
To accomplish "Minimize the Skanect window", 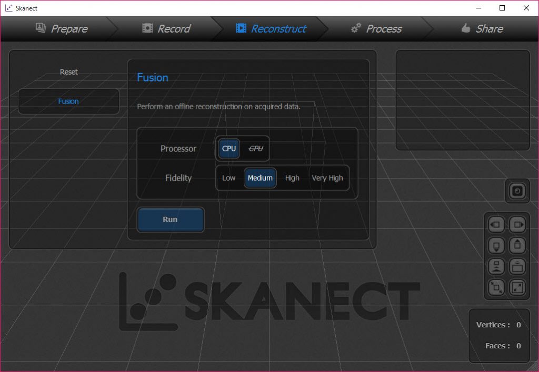I will coord(478,8).
